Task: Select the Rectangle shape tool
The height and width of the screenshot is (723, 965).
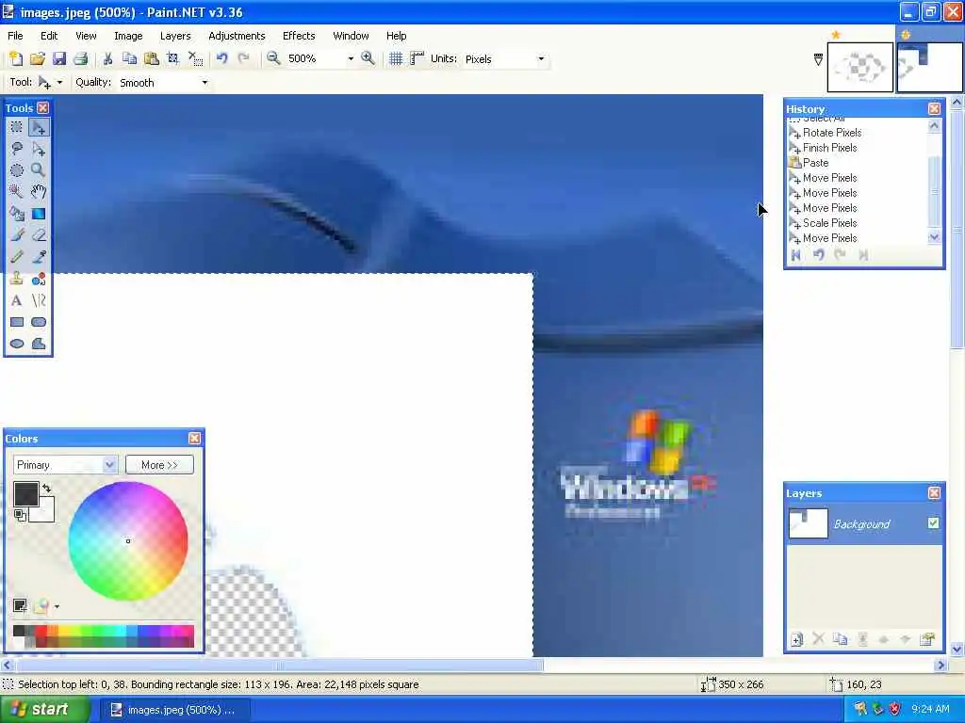Action: pos(17,322)
